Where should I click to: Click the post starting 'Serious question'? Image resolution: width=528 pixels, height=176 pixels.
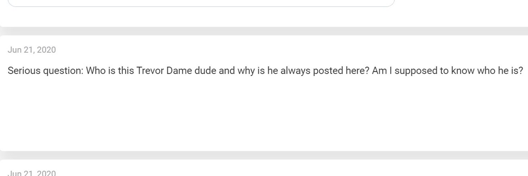coord(265,71)
